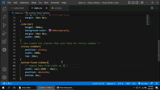
Task: Click line number 40 in gutter
Action: (x=14, y=62)
